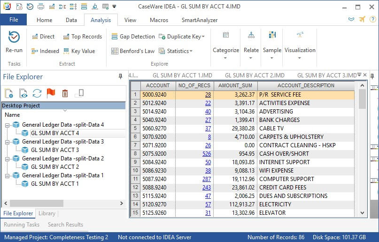This screenshot has height=242, width=379.
Task: Click the Visualization telescope icon
Action: [x=300, y=35]
